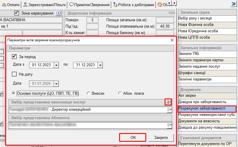Viewport: 238px width, 147px height.
Task: Select the Внески radio button
Action: 89,94
